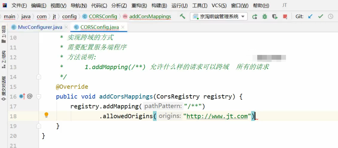
Task: Update project with Git blue arrow
Action: click(x=310, y=16)
